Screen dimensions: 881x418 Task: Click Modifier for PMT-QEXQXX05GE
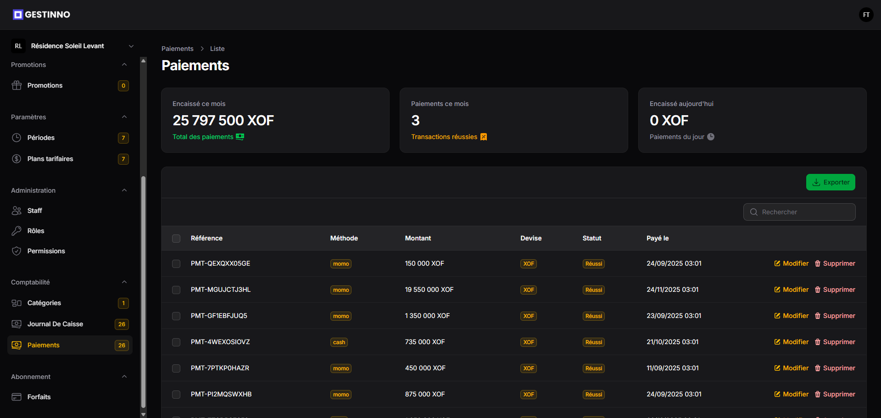pyautogui.click(x=792, y=263)
